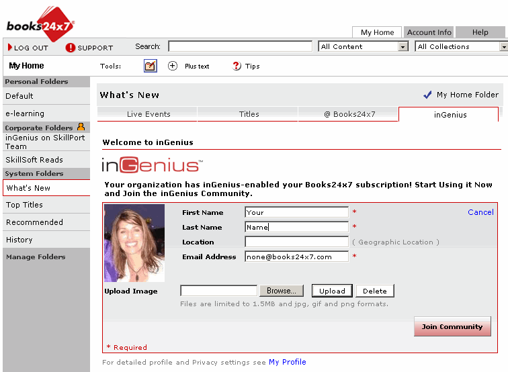Click the Tips question mark icon

[x=237, y=66]
